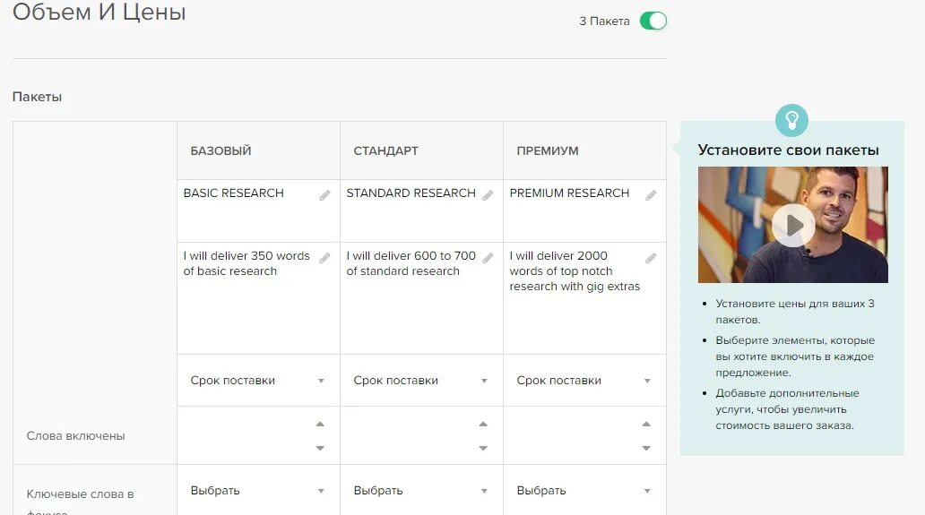Click the lightbulb tip icon
The height and width of the screenshot is (515, 925).
tap(791, 120)
